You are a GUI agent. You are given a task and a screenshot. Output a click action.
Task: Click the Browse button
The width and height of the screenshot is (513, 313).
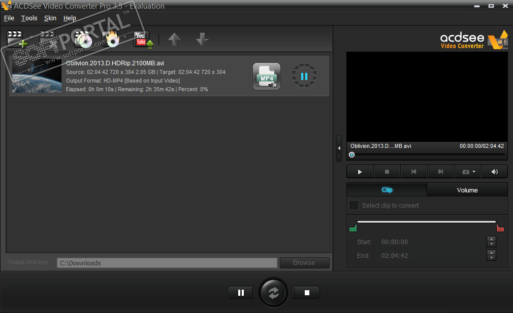(305, 263)
